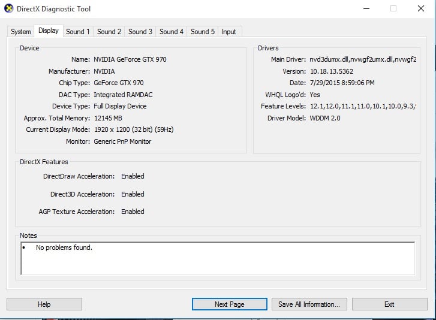Click the Driver Model value 'WDDM 2.0'
Screen dimensions: 436x320
[x=325, y=118]
